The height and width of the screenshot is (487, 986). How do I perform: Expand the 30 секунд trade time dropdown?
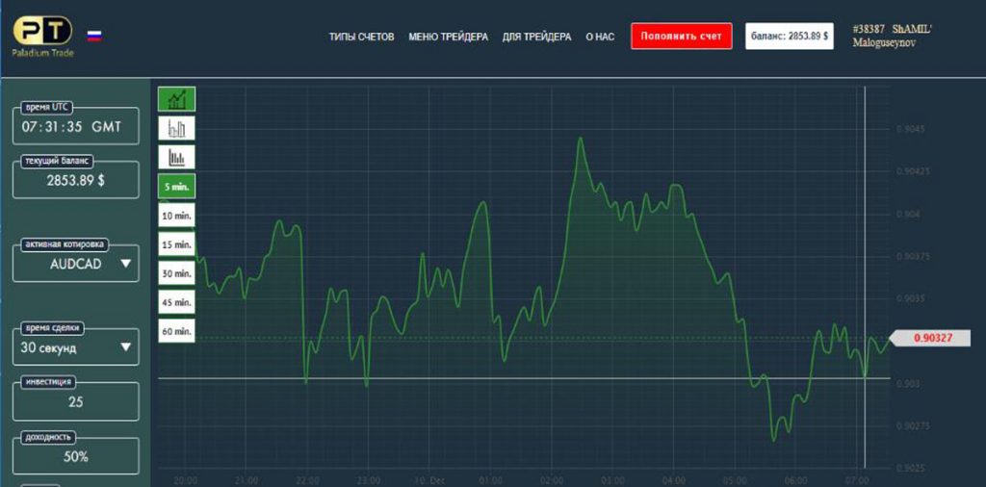[x=76, y=347]
